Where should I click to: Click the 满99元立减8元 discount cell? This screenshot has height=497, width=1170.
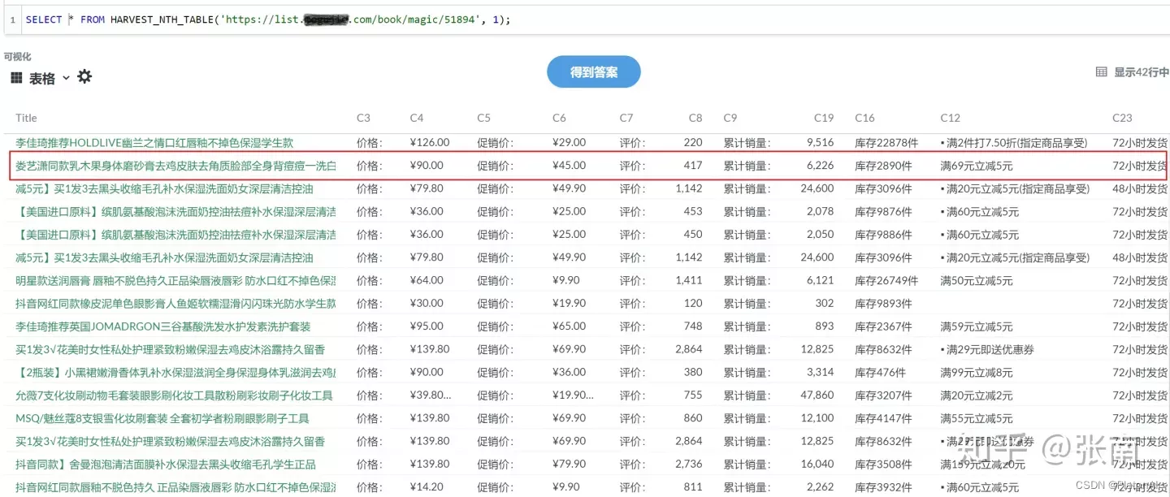pos(977,372)
